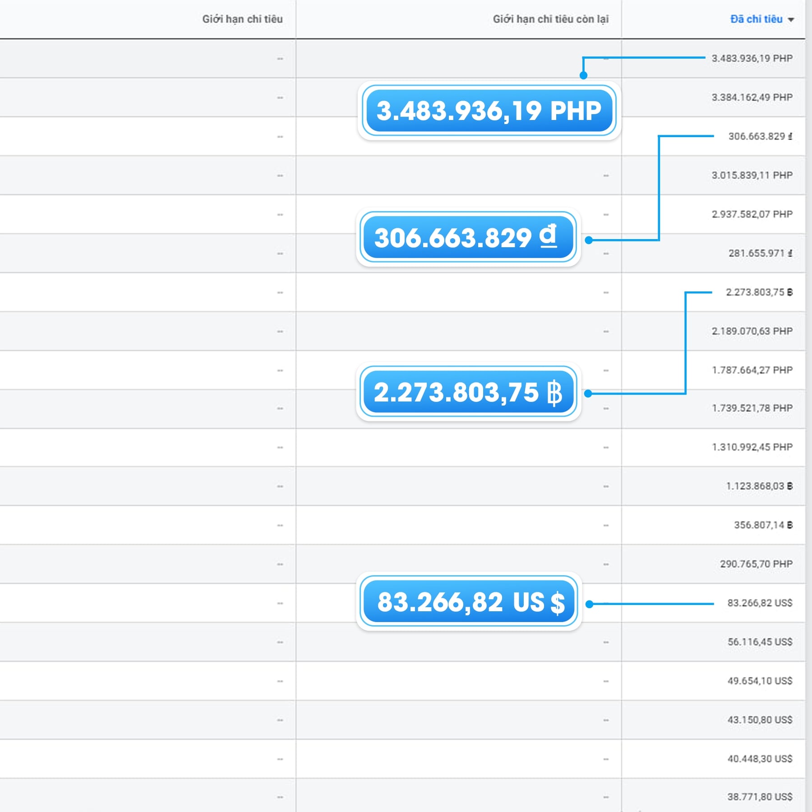Screen dimensions: 812x812
Task: Select the 2.189.070,63 PHP spent value
Action: coord(752,331)
